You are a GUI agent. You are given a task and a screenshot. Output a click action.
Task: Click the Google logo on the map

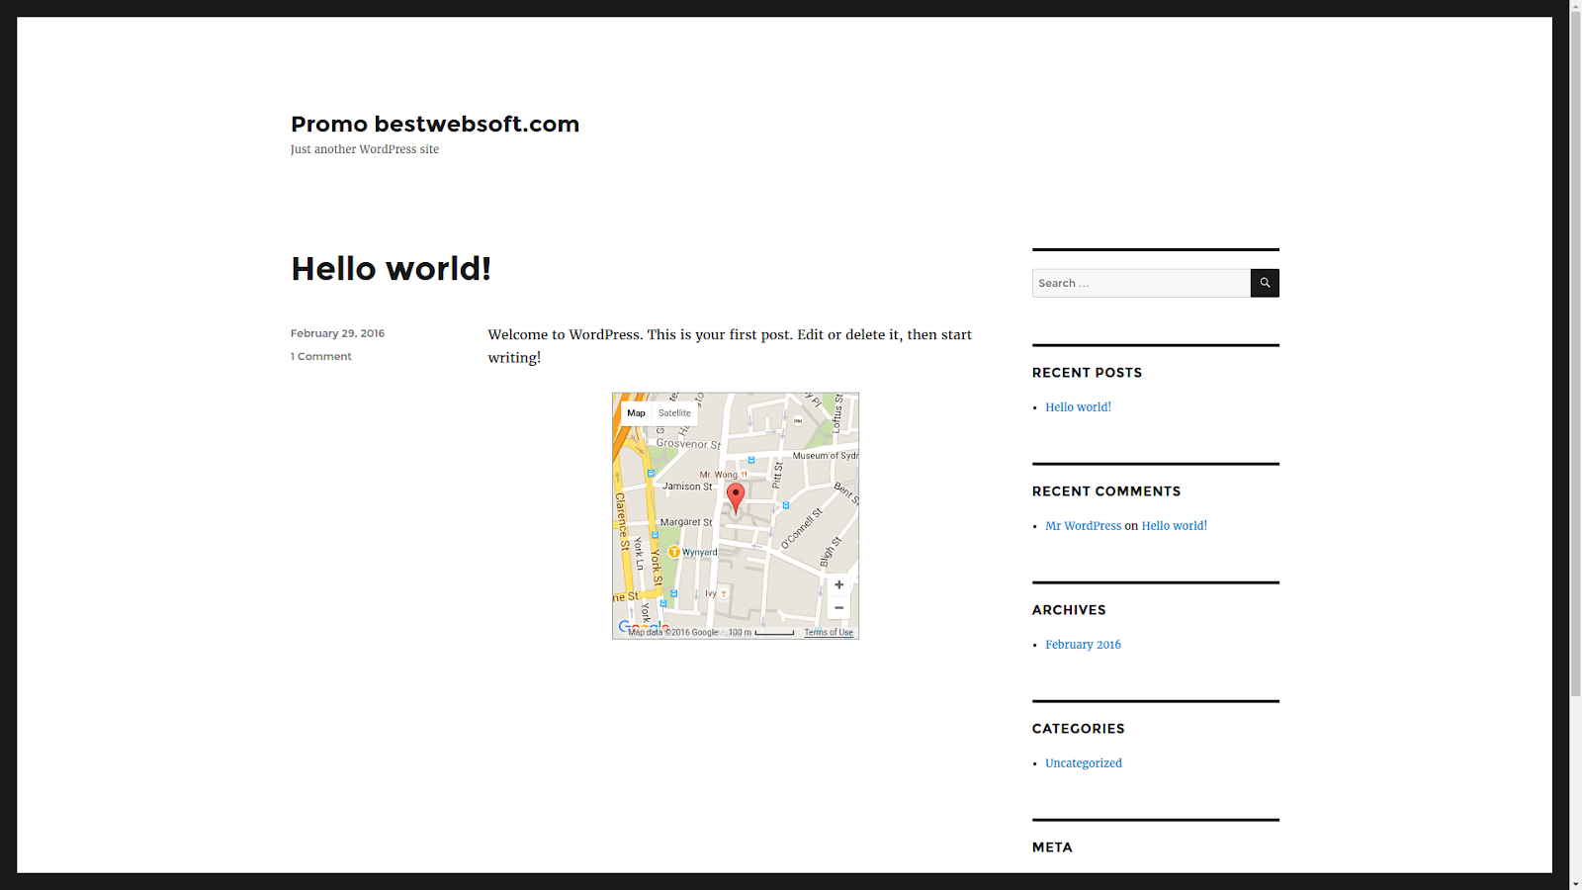coord(644,627)
